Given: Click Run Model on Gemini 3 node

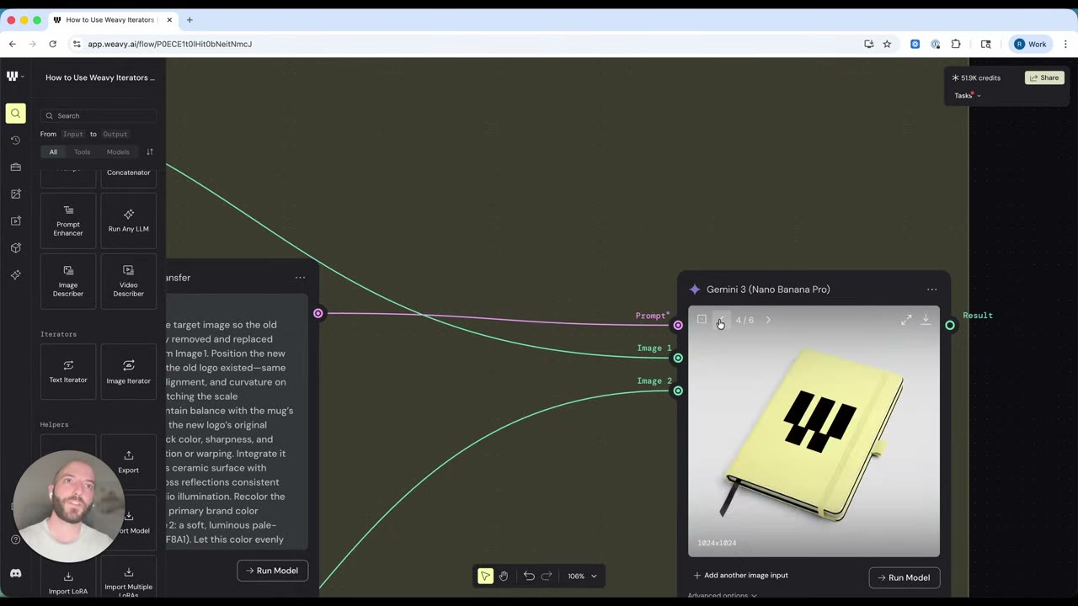Looking at the screenshot, I should point(904,577).
